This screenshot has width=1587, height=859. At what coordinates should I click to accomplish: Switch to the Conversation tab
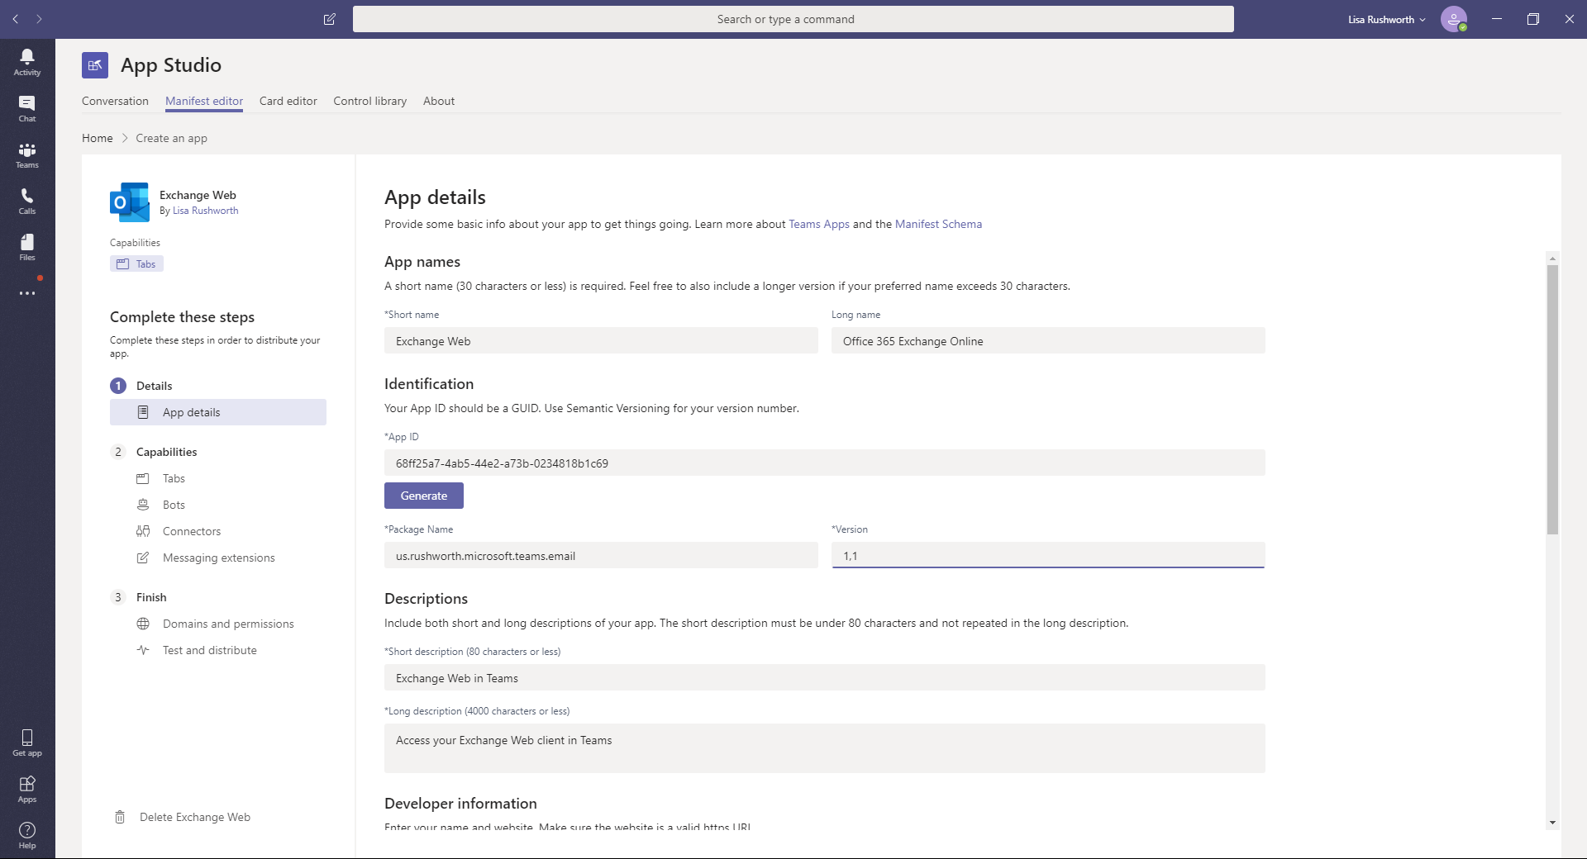point(115,101)
